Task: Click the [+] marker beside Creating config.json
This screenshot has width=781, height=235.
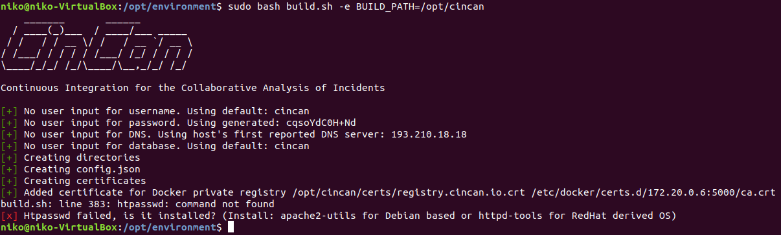Action: [9, 169]
